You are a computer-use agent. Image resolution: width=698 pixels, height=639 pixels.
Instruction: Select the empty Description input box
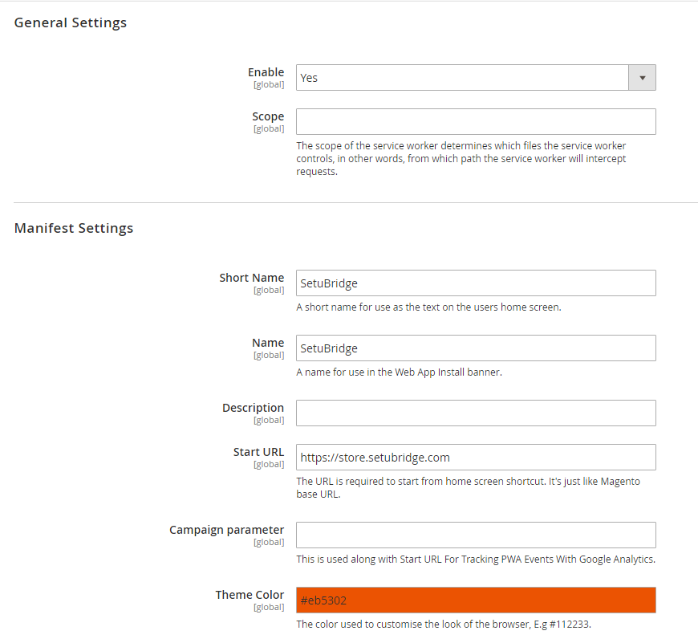point(476,413)
